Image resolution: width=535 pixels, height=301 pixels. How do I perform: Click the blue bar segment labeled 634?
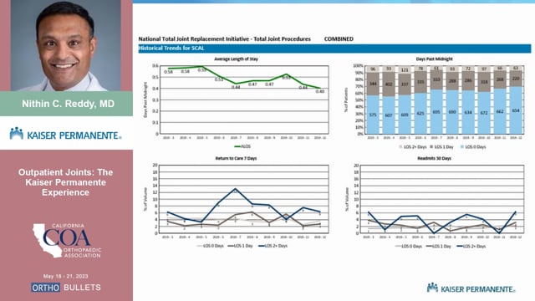click(x=468, y=112)
